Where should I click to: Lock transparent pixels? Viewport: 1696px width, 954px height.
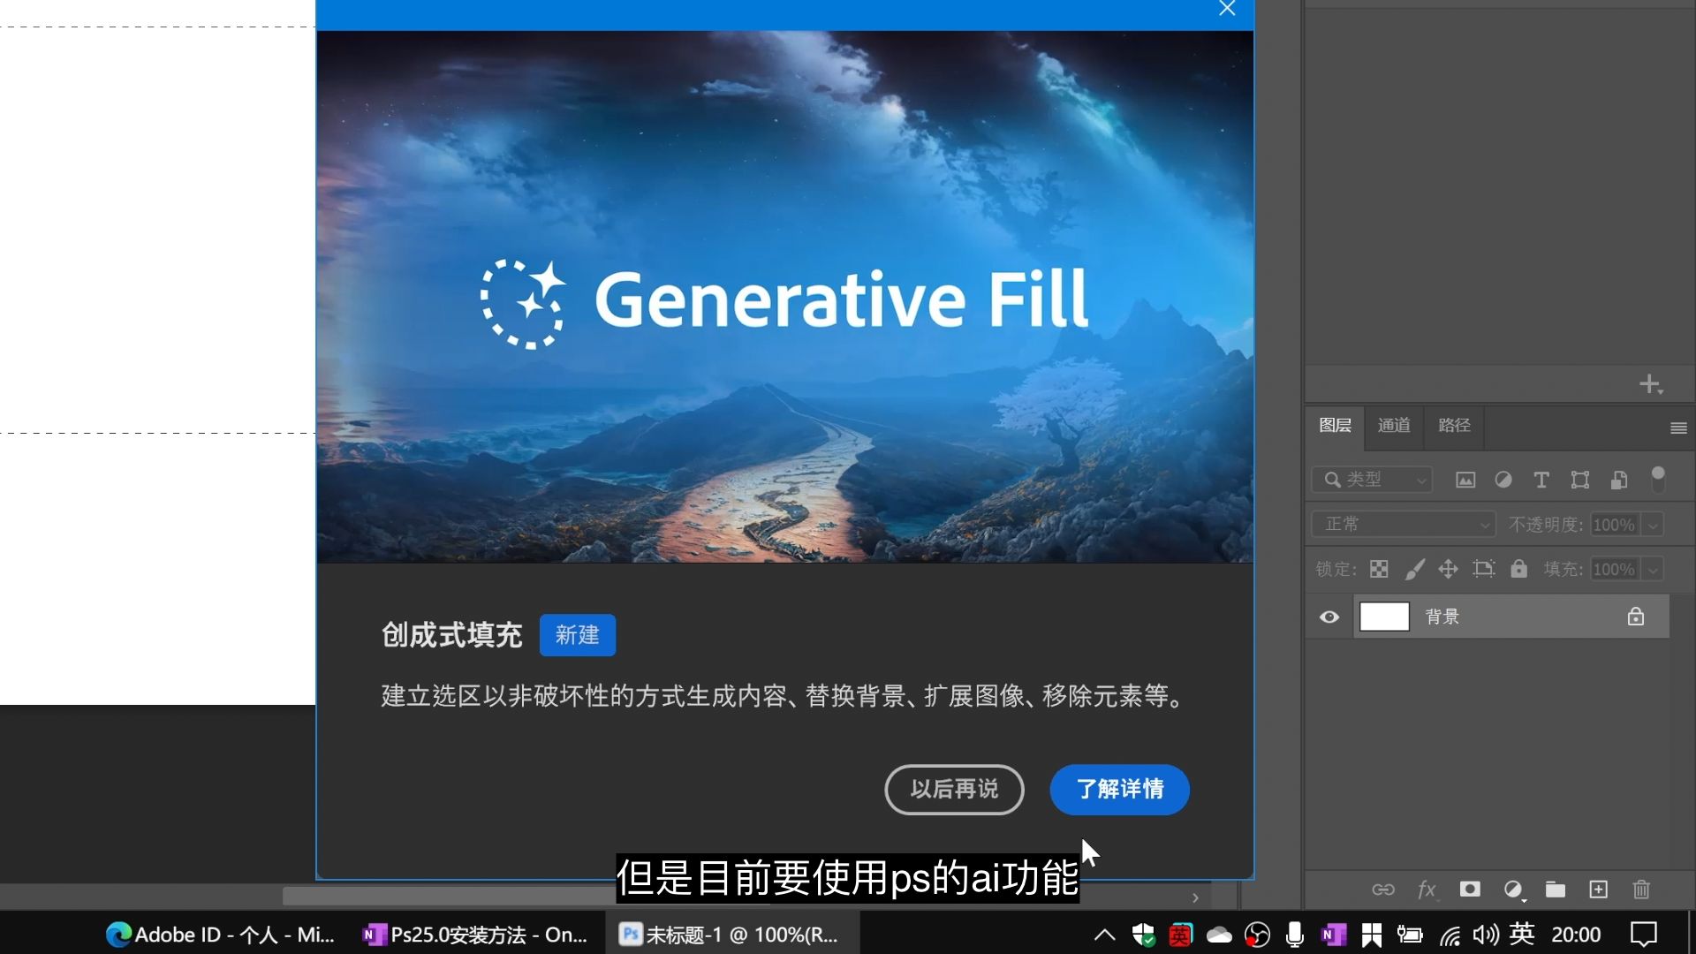[x=1379, y=569]
